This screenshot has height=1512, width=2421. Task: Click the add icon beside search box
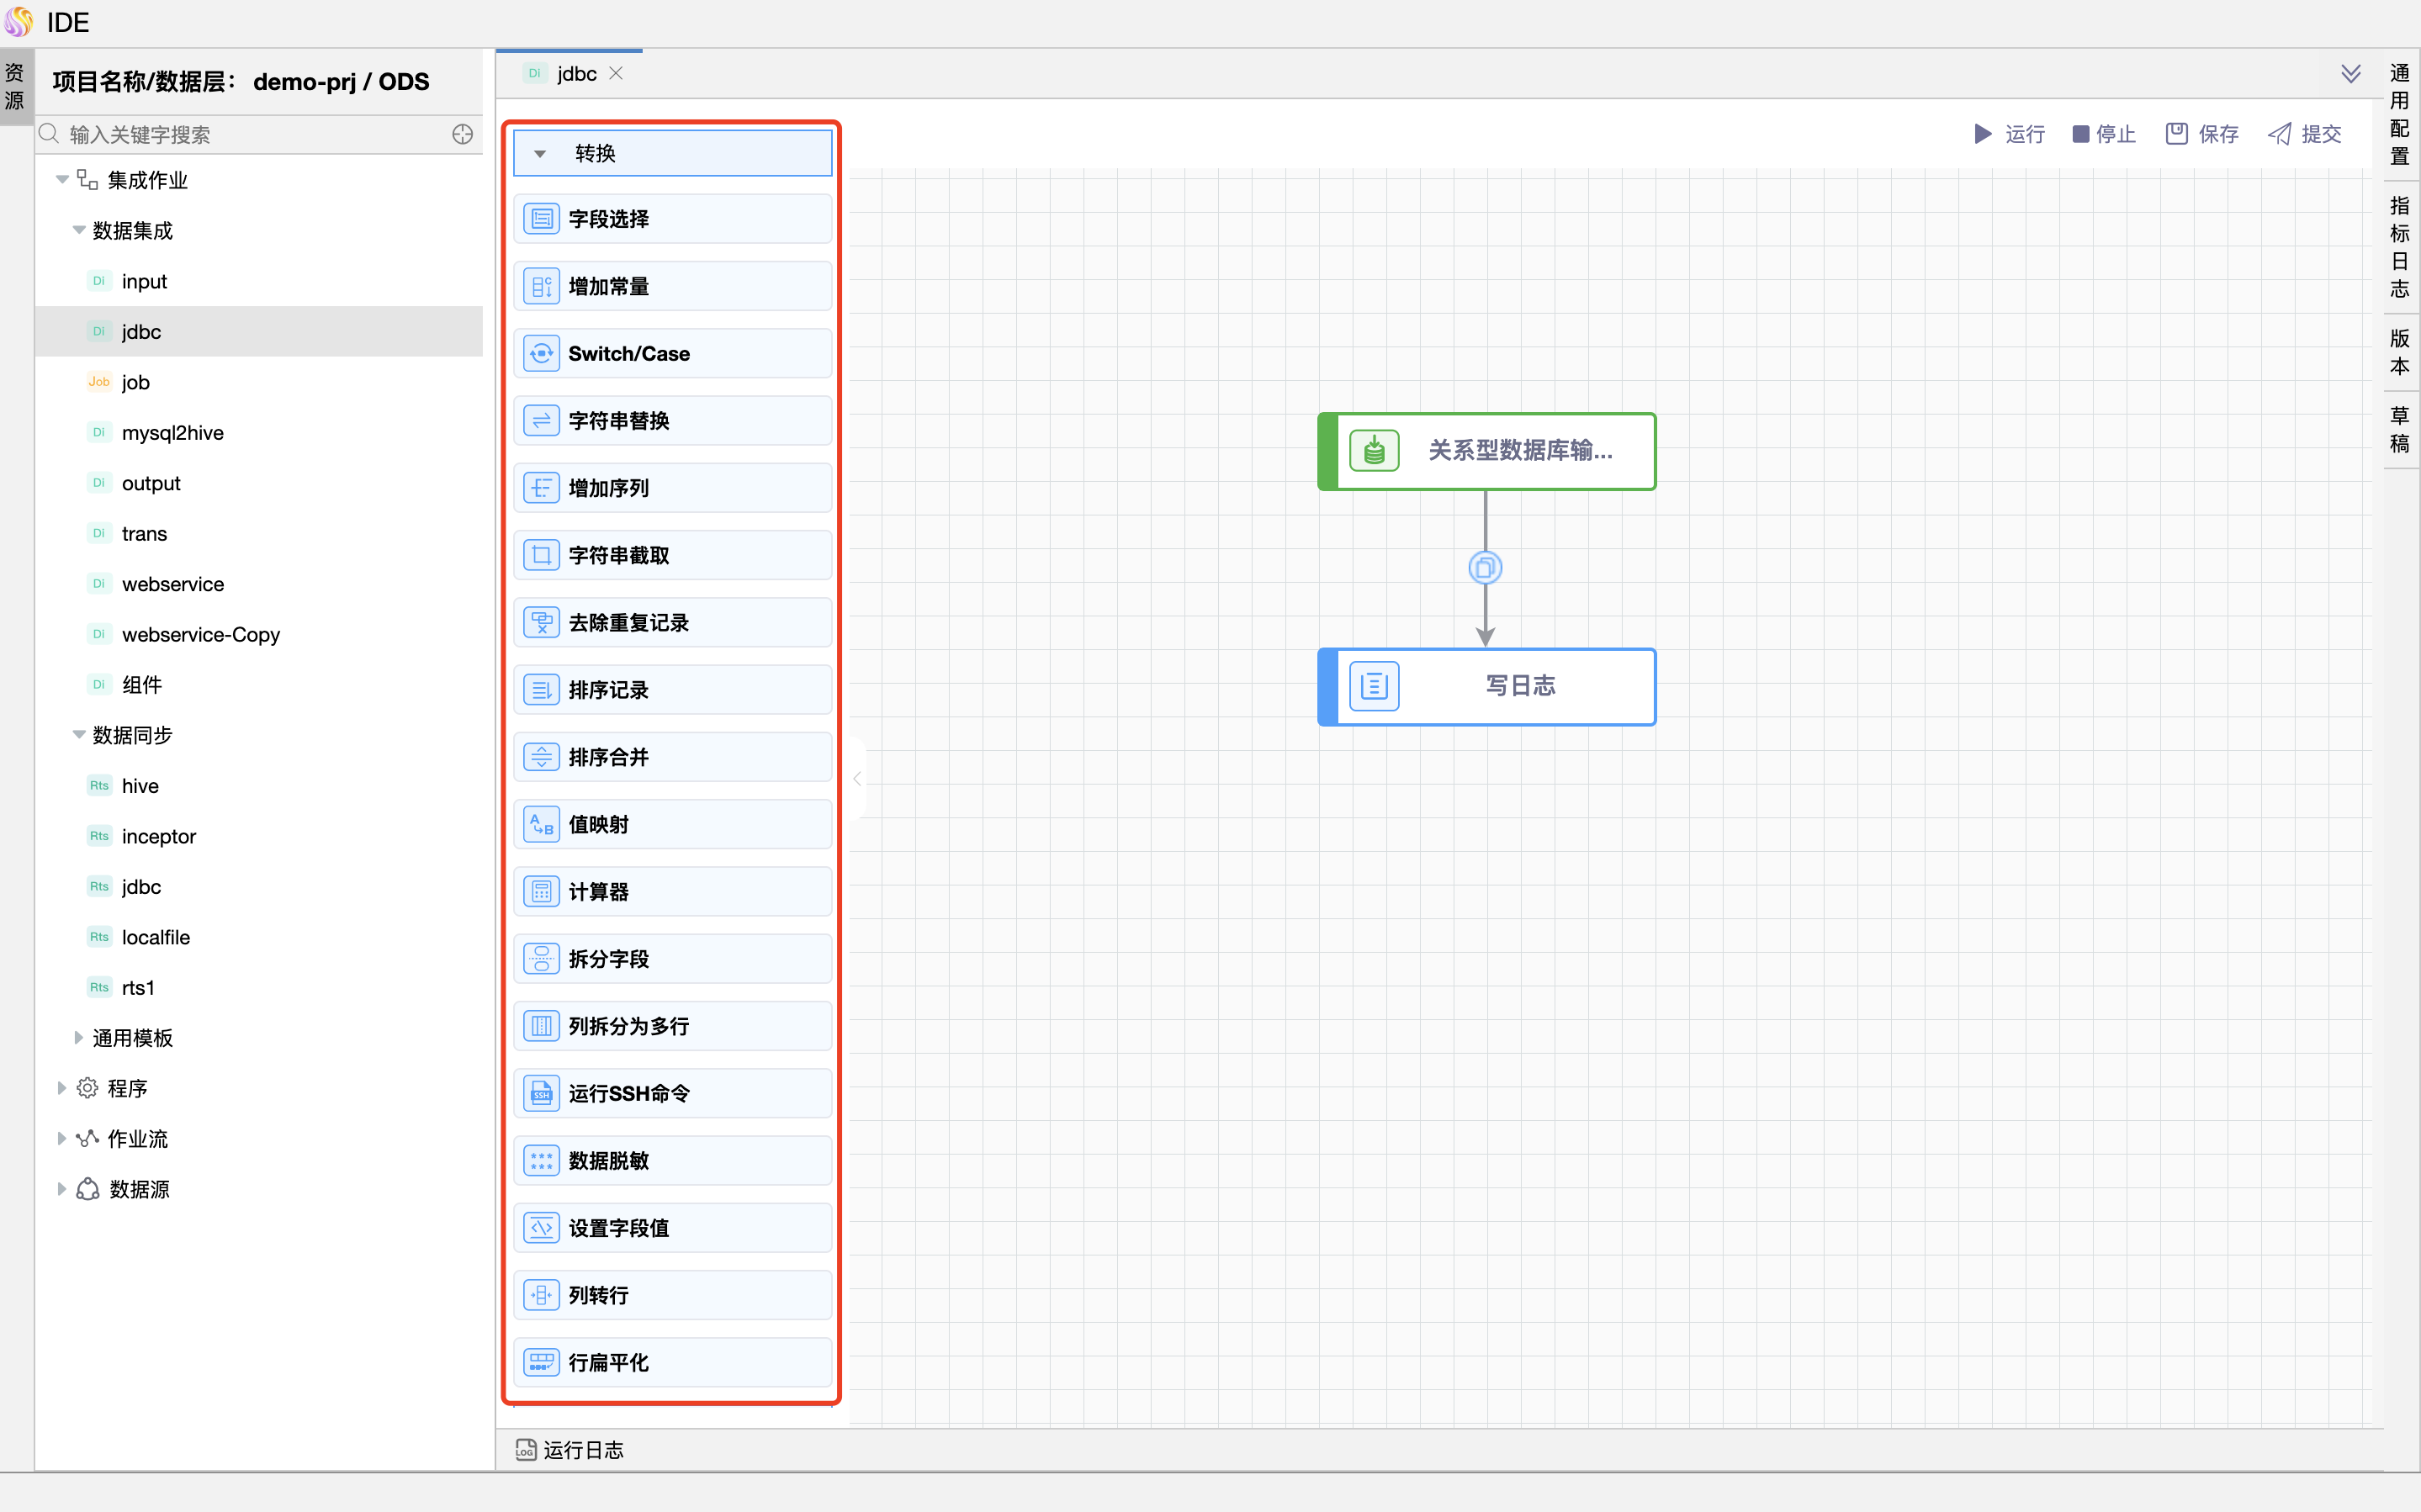coord(462,134)
